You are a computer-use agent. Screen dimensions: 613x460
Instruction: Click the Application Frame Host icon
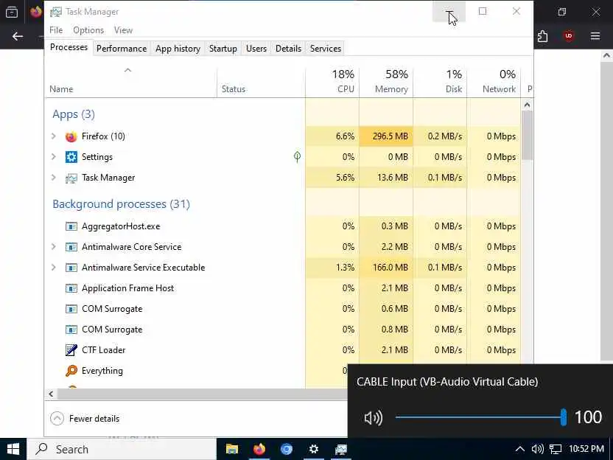(x=71, y=289)
